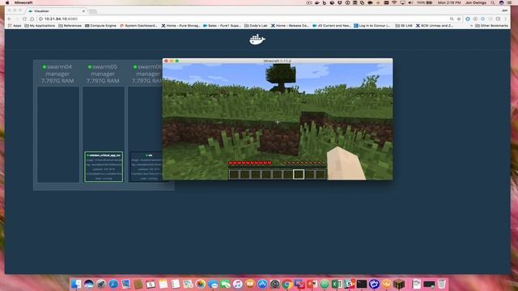Open Sales - Pure1 Support bookmark
This screenshot has width=518, height=291.
tap(222, 25)
